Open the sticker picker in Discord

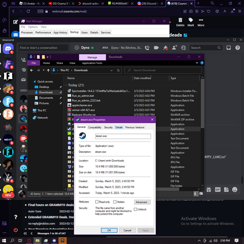coord(226,189)
